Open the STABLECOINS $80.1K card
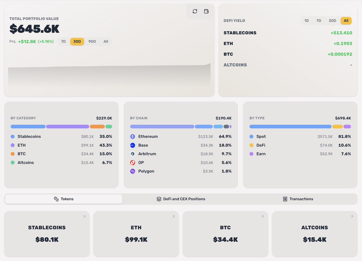362x261 pixels. pos(47,234)
